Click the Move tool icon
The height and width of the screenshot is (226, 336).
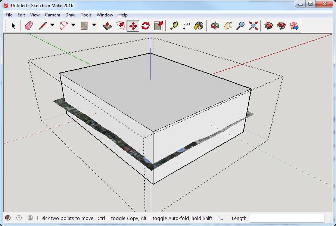(133, 26)
